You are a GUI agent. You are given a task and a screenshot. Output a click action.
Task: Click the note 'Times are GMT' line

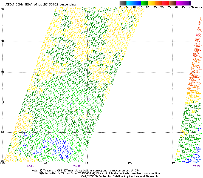[x=86, y=171]
